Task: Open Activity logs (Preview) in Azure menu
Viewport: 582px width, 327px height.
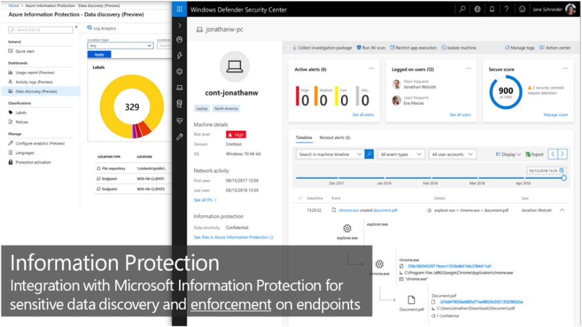Action: tap(34, 82)
